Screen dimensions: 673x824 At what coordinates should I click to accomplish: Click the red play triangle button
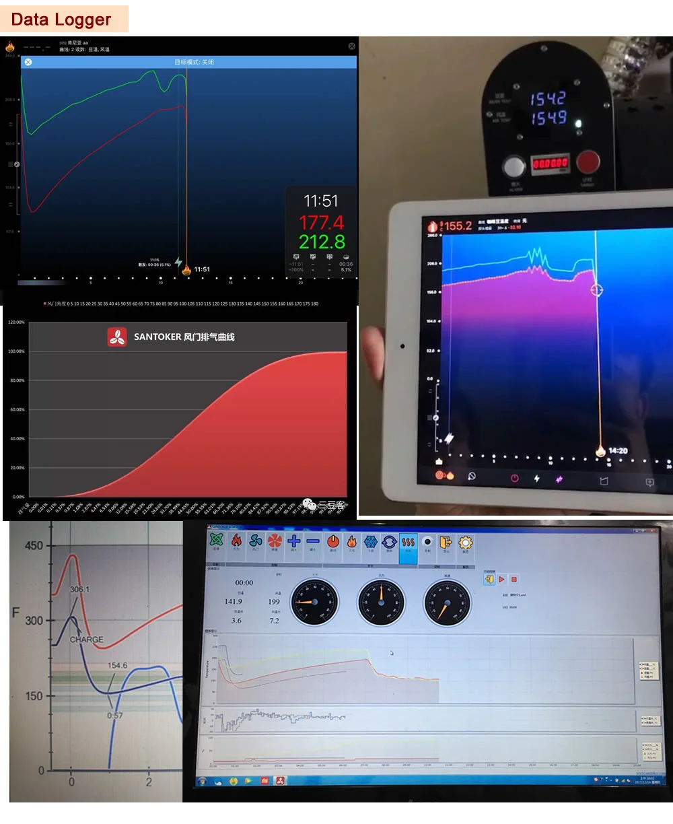tap(502, 579)
